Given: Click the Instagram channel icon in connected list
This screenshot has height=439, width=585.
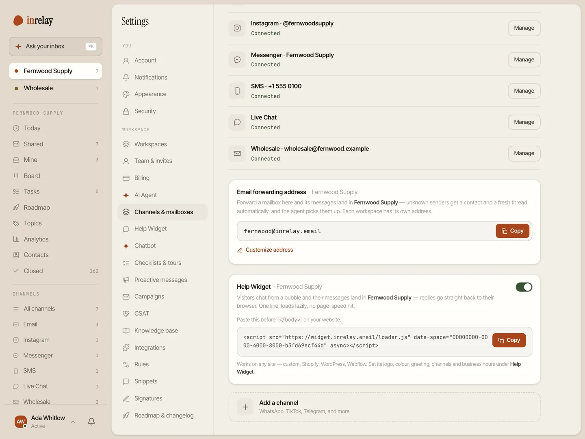Looking at the screenshot, I should coord(237,28).
